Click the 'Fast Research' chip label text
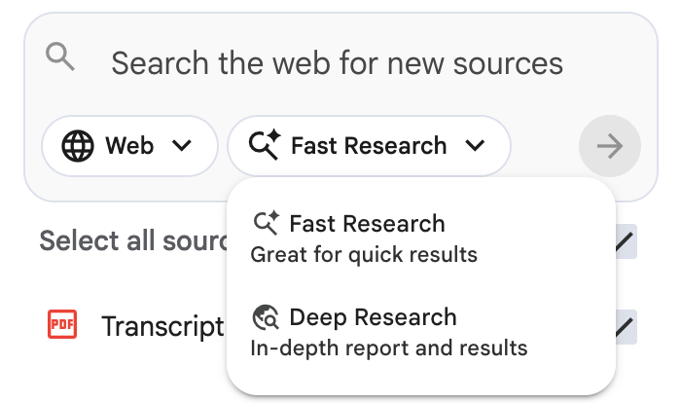The width and height of the screenshot is (681, 403). [x=369, y=146]
